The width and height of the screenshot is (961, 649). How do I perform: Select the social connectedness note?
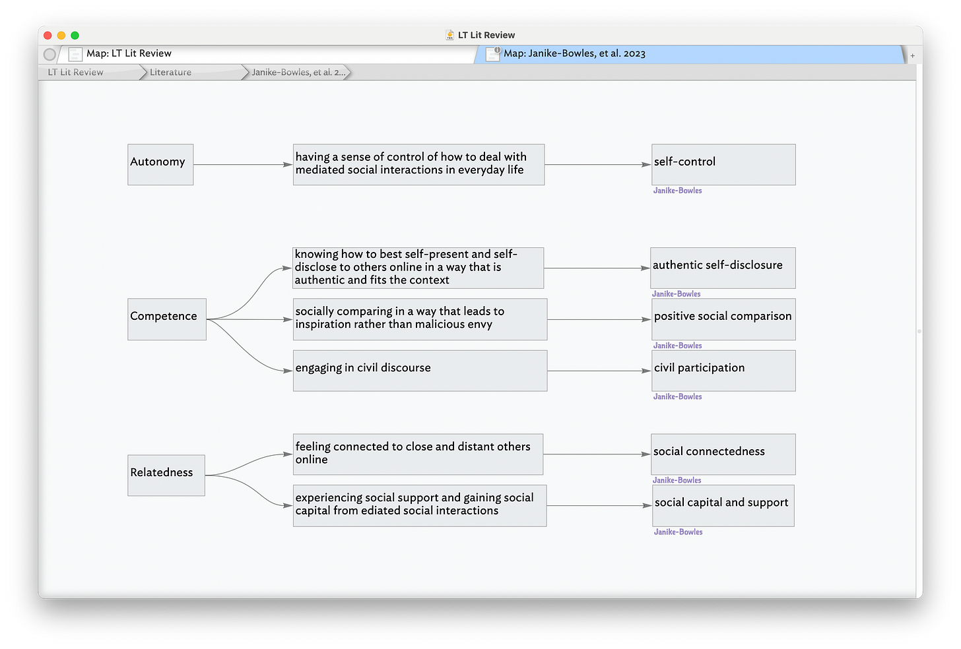tap(723, 454)
